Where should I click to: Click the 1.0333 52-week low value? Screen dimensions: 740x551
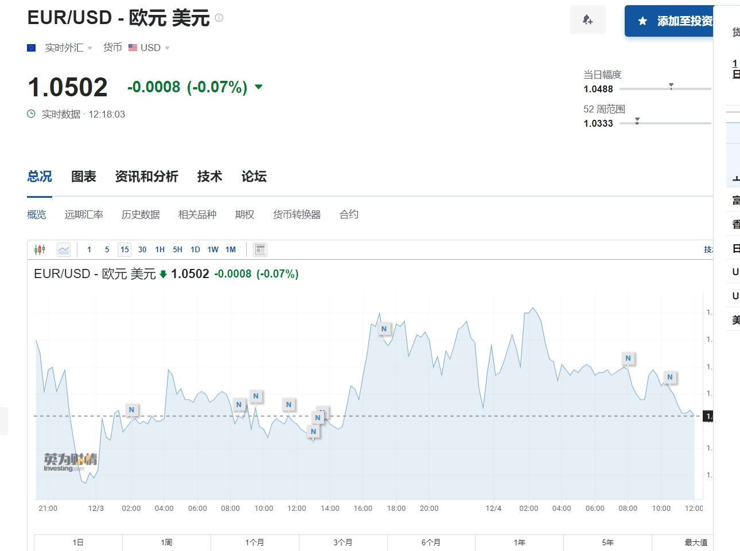pyautogui.click(x=598, y=123)
